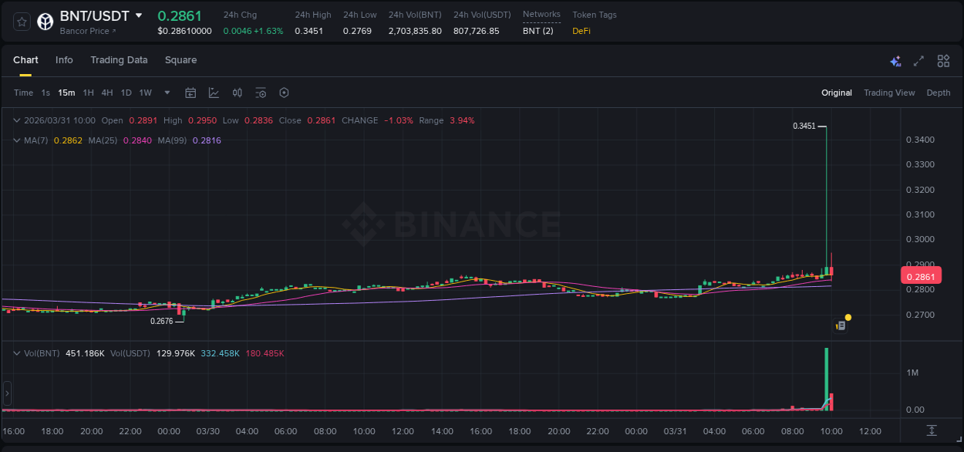Screen dimensions: 964x452
Task: Switch to the Trading Data tab
Action: (x=119, y=59)
